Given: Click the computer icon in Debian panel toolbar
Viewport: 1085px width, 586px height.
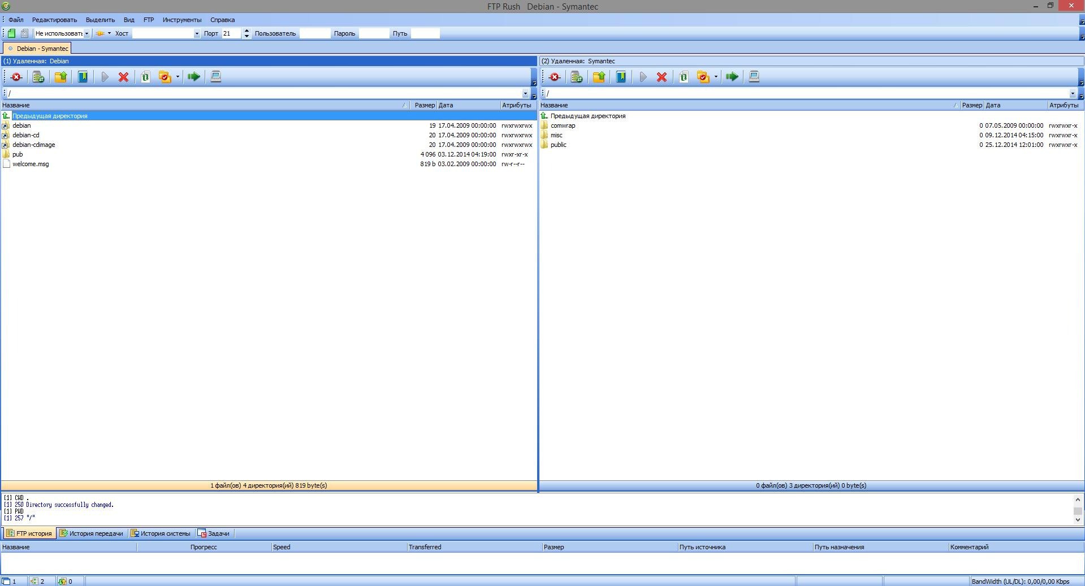Looking at the screenshot, I should click(x=215, y=77).
